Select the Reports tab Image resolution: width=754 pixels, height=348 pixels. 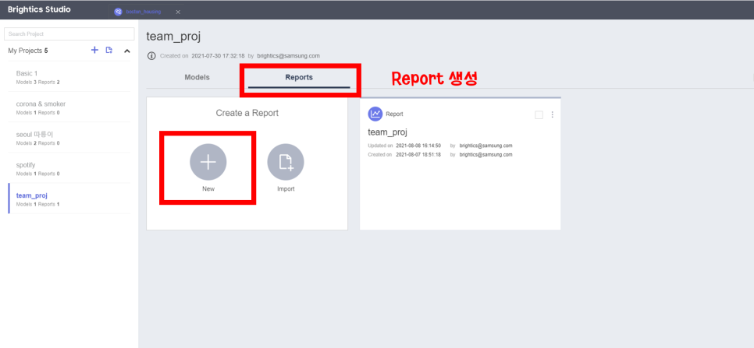coord(299,77)
